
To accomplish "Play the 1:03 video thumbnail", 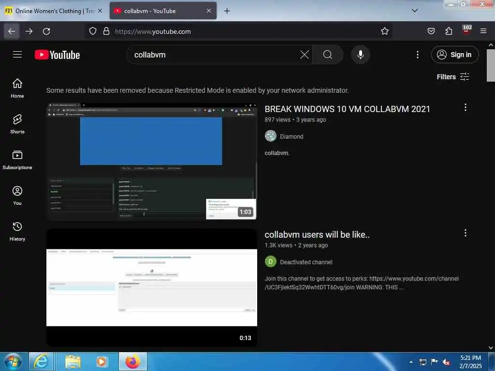I will click(x=151, y=161).
